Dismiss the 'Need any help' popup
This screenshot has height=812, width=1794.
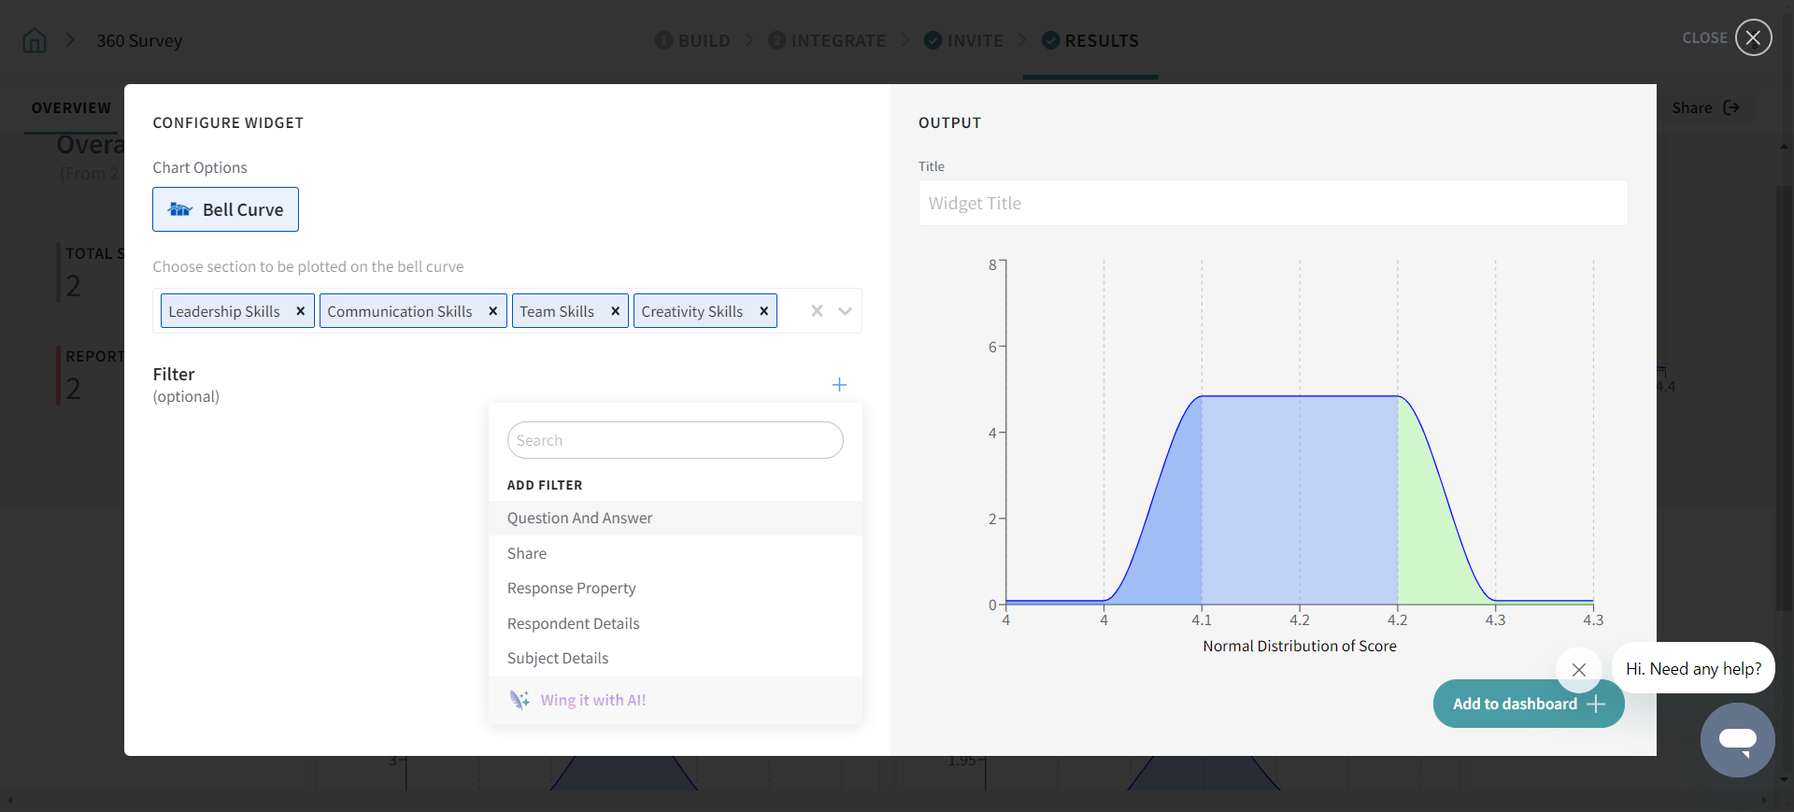coord(1579,669)
